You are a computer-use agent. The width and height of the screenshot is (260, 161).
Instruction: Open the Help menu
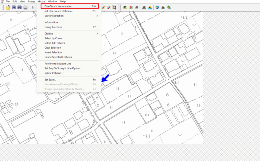click(x=63, y=2)
